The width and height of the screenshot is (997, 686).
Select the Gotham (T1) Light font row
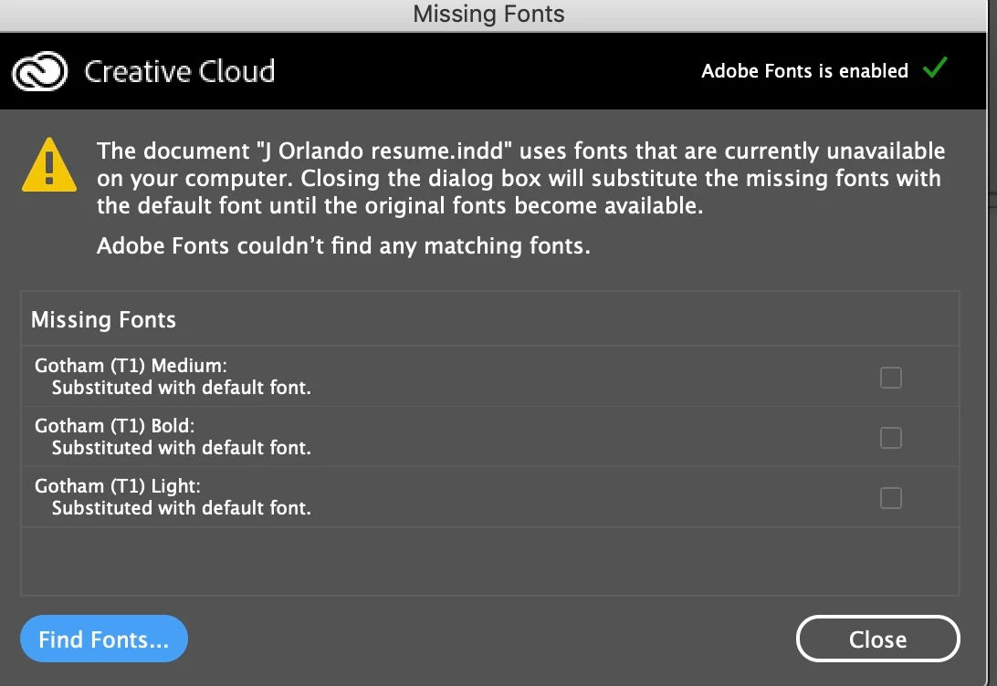coord(490,497)
